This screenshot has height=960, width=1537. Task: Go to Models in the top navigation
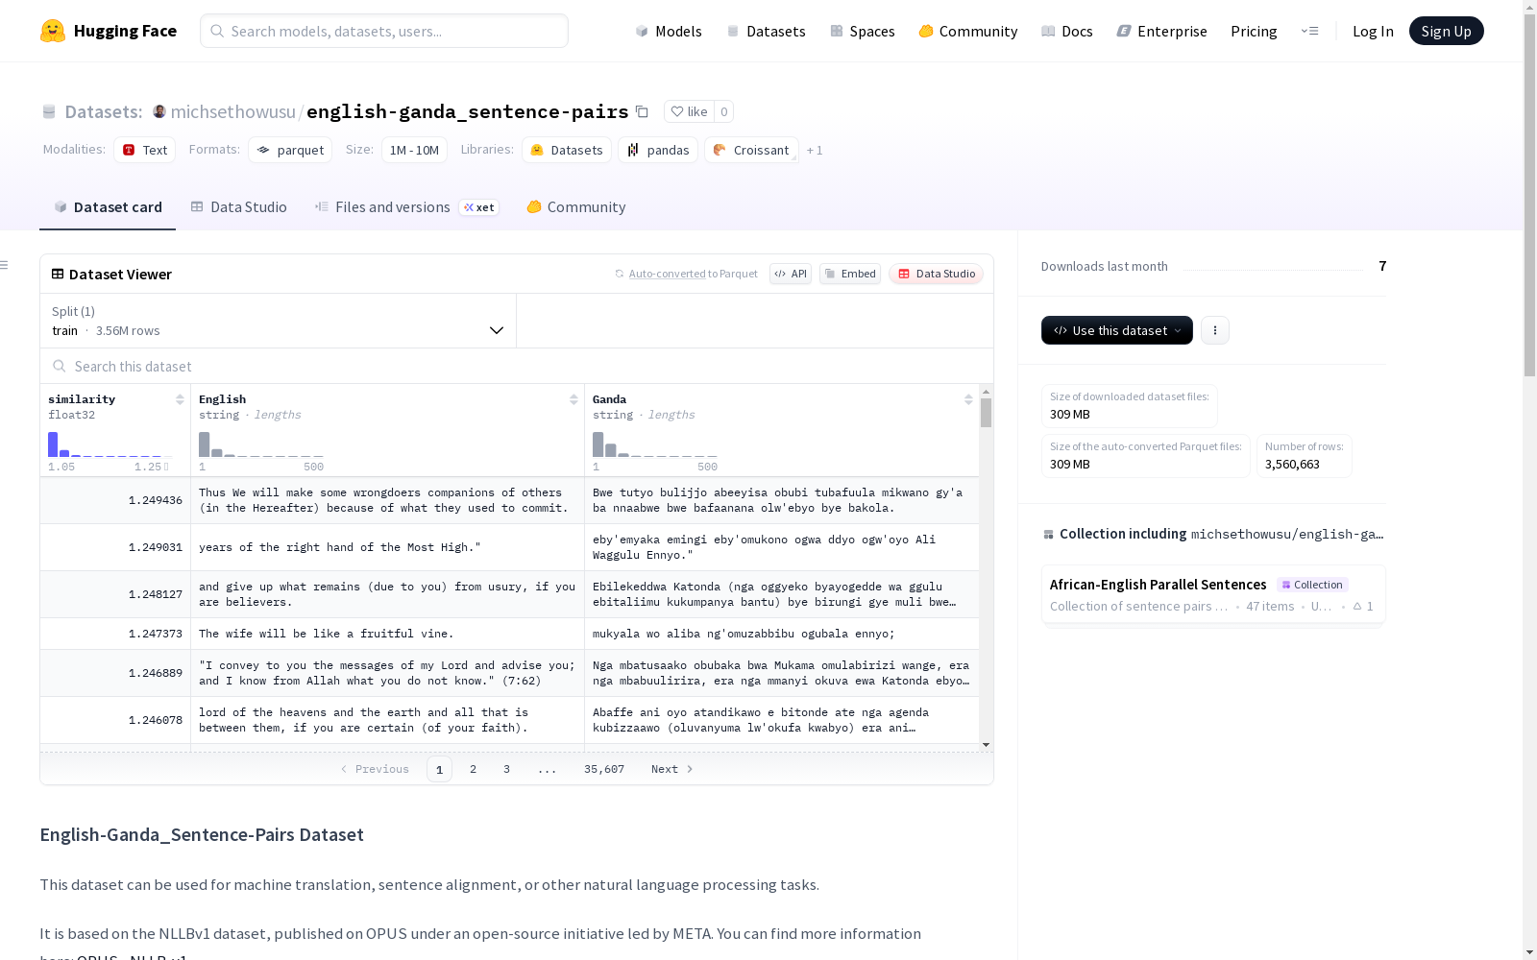[669, 31]
